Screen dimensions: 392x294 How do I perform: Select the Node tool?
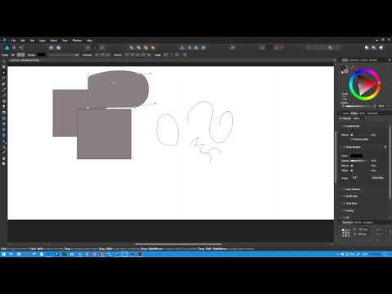click(4, 73)
